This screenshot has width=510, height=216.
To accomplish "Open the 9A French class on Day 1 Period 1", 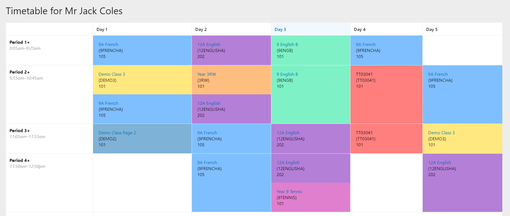I will 108,44.
